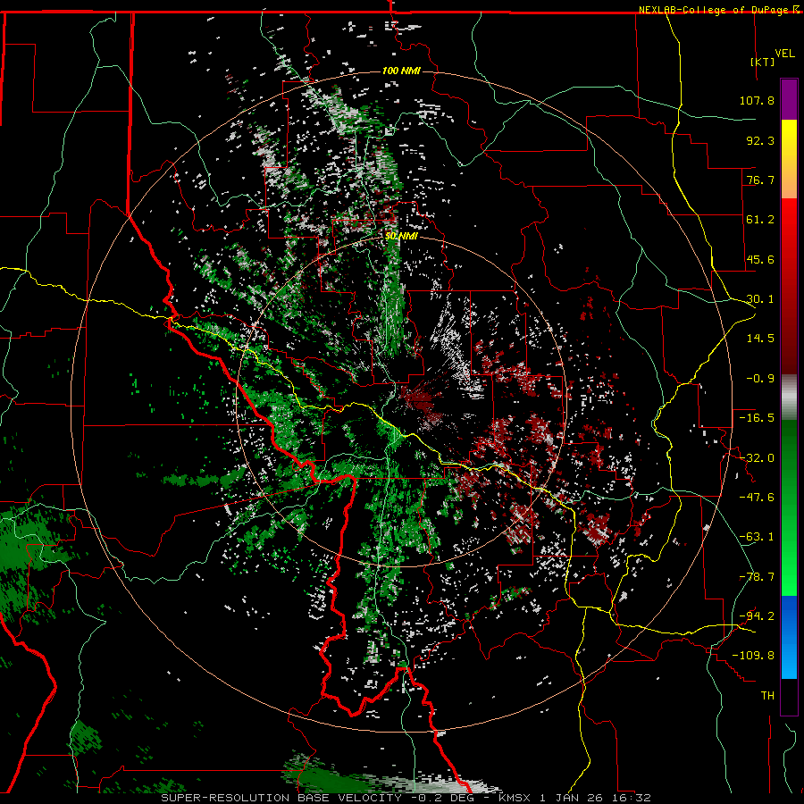Click the black TH segment of color bar
Image resolution: width=804 pixels, height=804 pixels.
tap(789, 696)
